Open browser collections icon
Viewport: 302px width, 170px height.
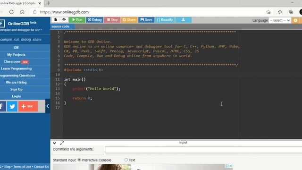click(x=291, y=12)
